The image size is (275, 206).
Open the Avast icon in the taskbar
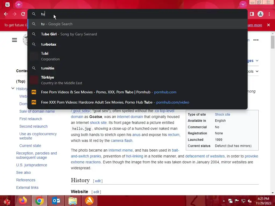[x=89, y=201]
